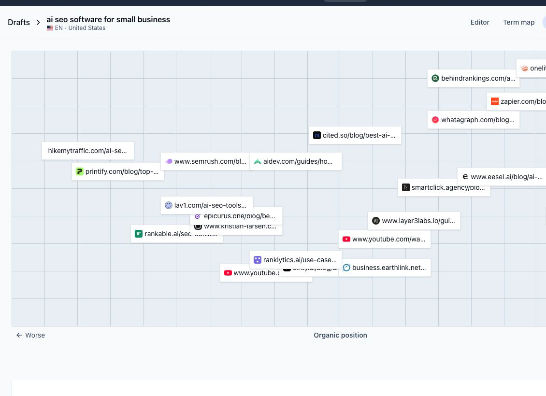Select the hikemytraffic.com/ai-se... node

pos(88,151)
